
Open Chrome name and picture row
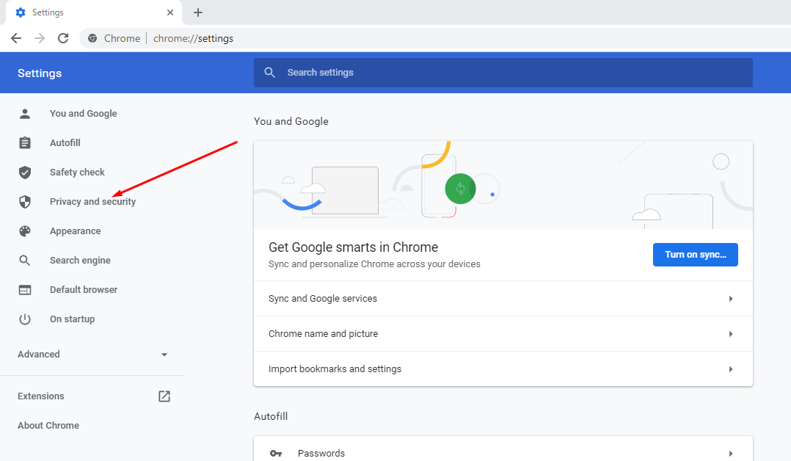[503, 334]
